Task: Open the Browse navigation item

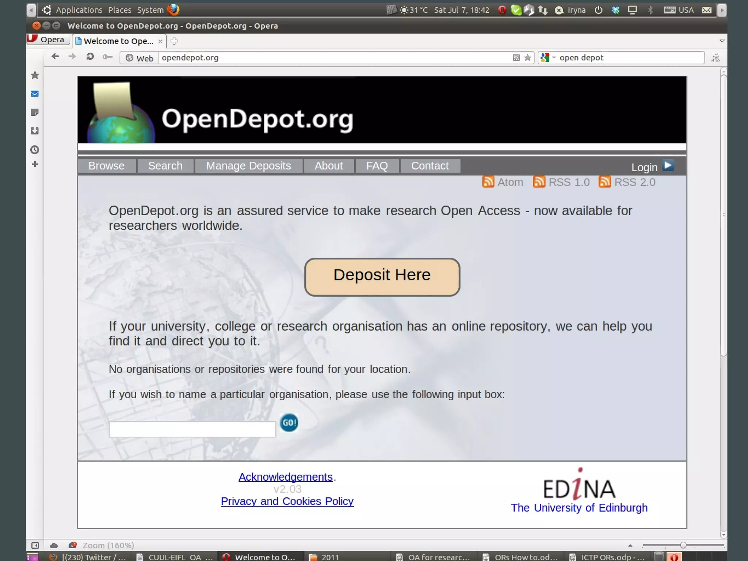Action: 106,166
